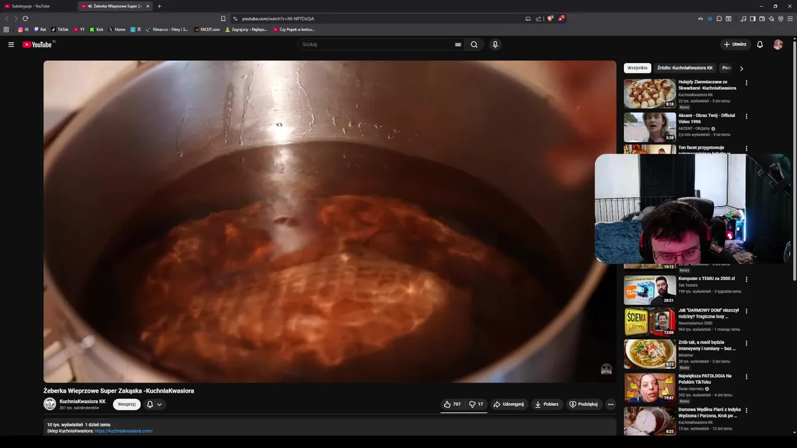
Task: Click the Udostępnij share button
Action: [x=509, y=404]
